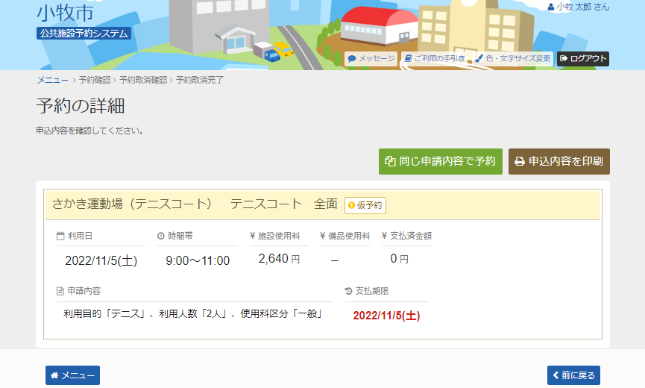Screen dimensions: 645x388
Task: Go to 予約確認 in the breadcrumb
Action: [x=94, y=80]
